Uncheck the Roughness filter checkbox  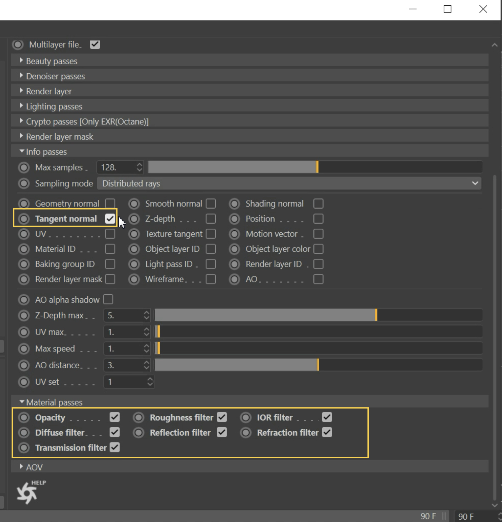[222, 417]
